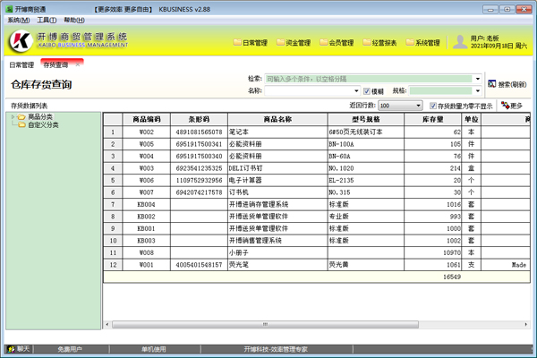Open the 系统管理 folder menu
Screen dimensions: 537x358
(x=423, y=43)
